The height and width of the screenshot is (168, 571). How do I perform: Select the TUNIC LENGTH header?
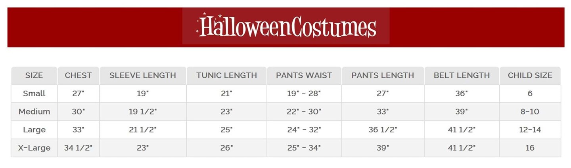tap(226, 75)
